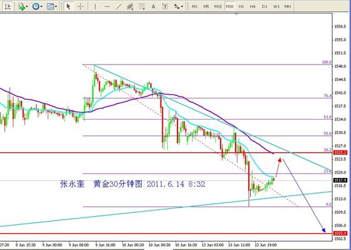Expand the periodicity clock dropdown
The width and height of the screenshot is (351, 250).
point(41,7)
